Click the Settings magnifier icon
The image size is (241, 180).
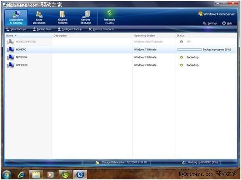(205, 23)
